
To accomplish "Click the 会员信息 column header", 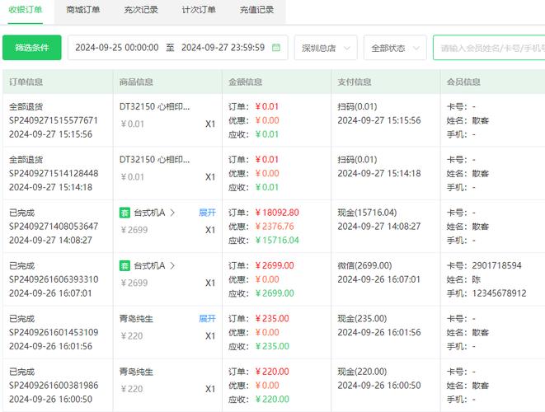I will pos(463,82).
